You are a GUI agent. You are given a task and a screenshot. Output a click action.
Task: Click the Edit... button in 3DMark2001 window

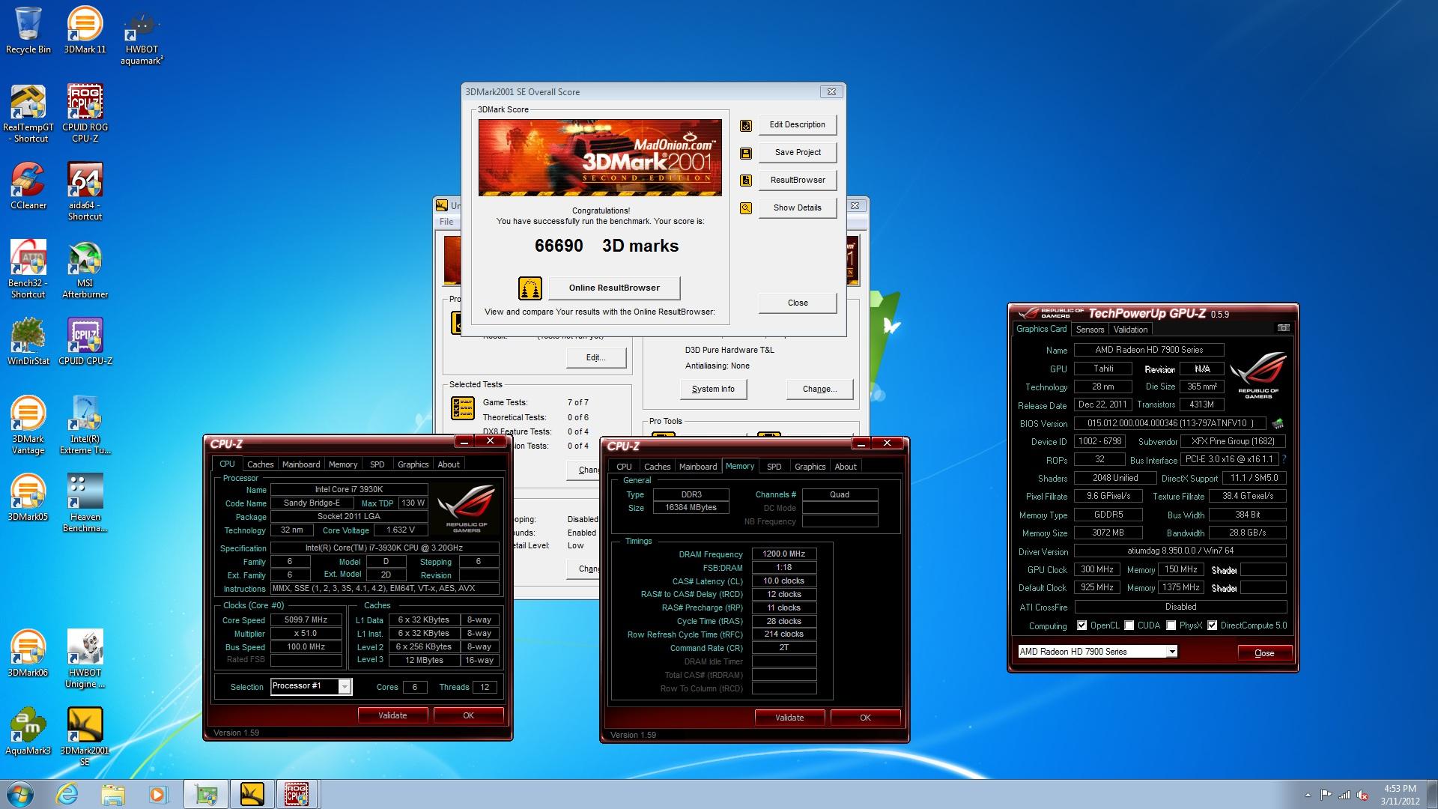pos(595,358)
